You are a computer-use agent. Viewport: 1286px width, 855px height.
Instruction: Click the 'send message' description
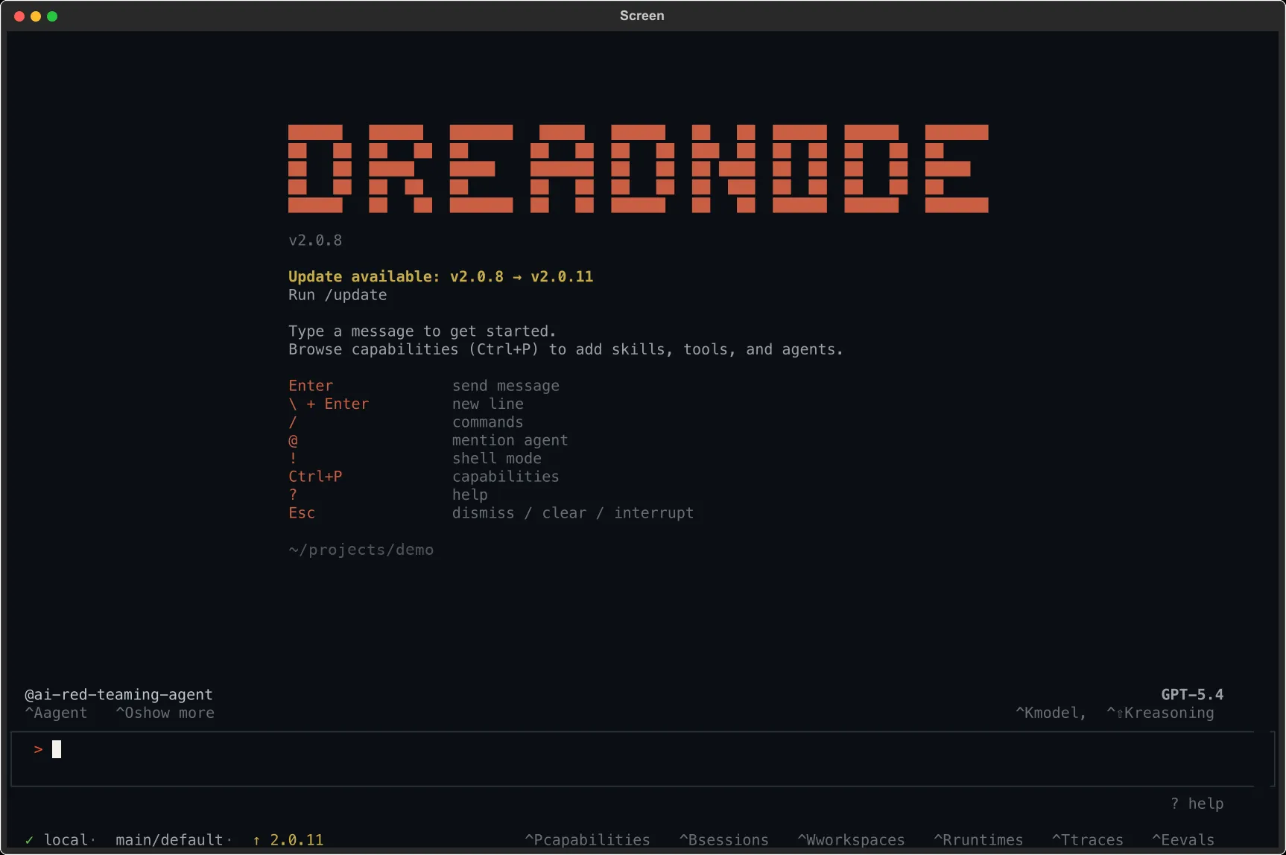point(505,386)
